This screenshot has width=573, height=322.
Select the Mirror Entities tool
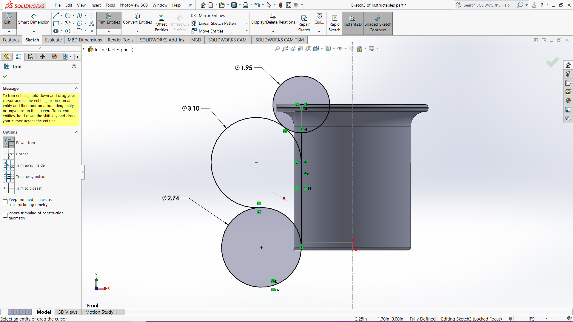[212, 15]
